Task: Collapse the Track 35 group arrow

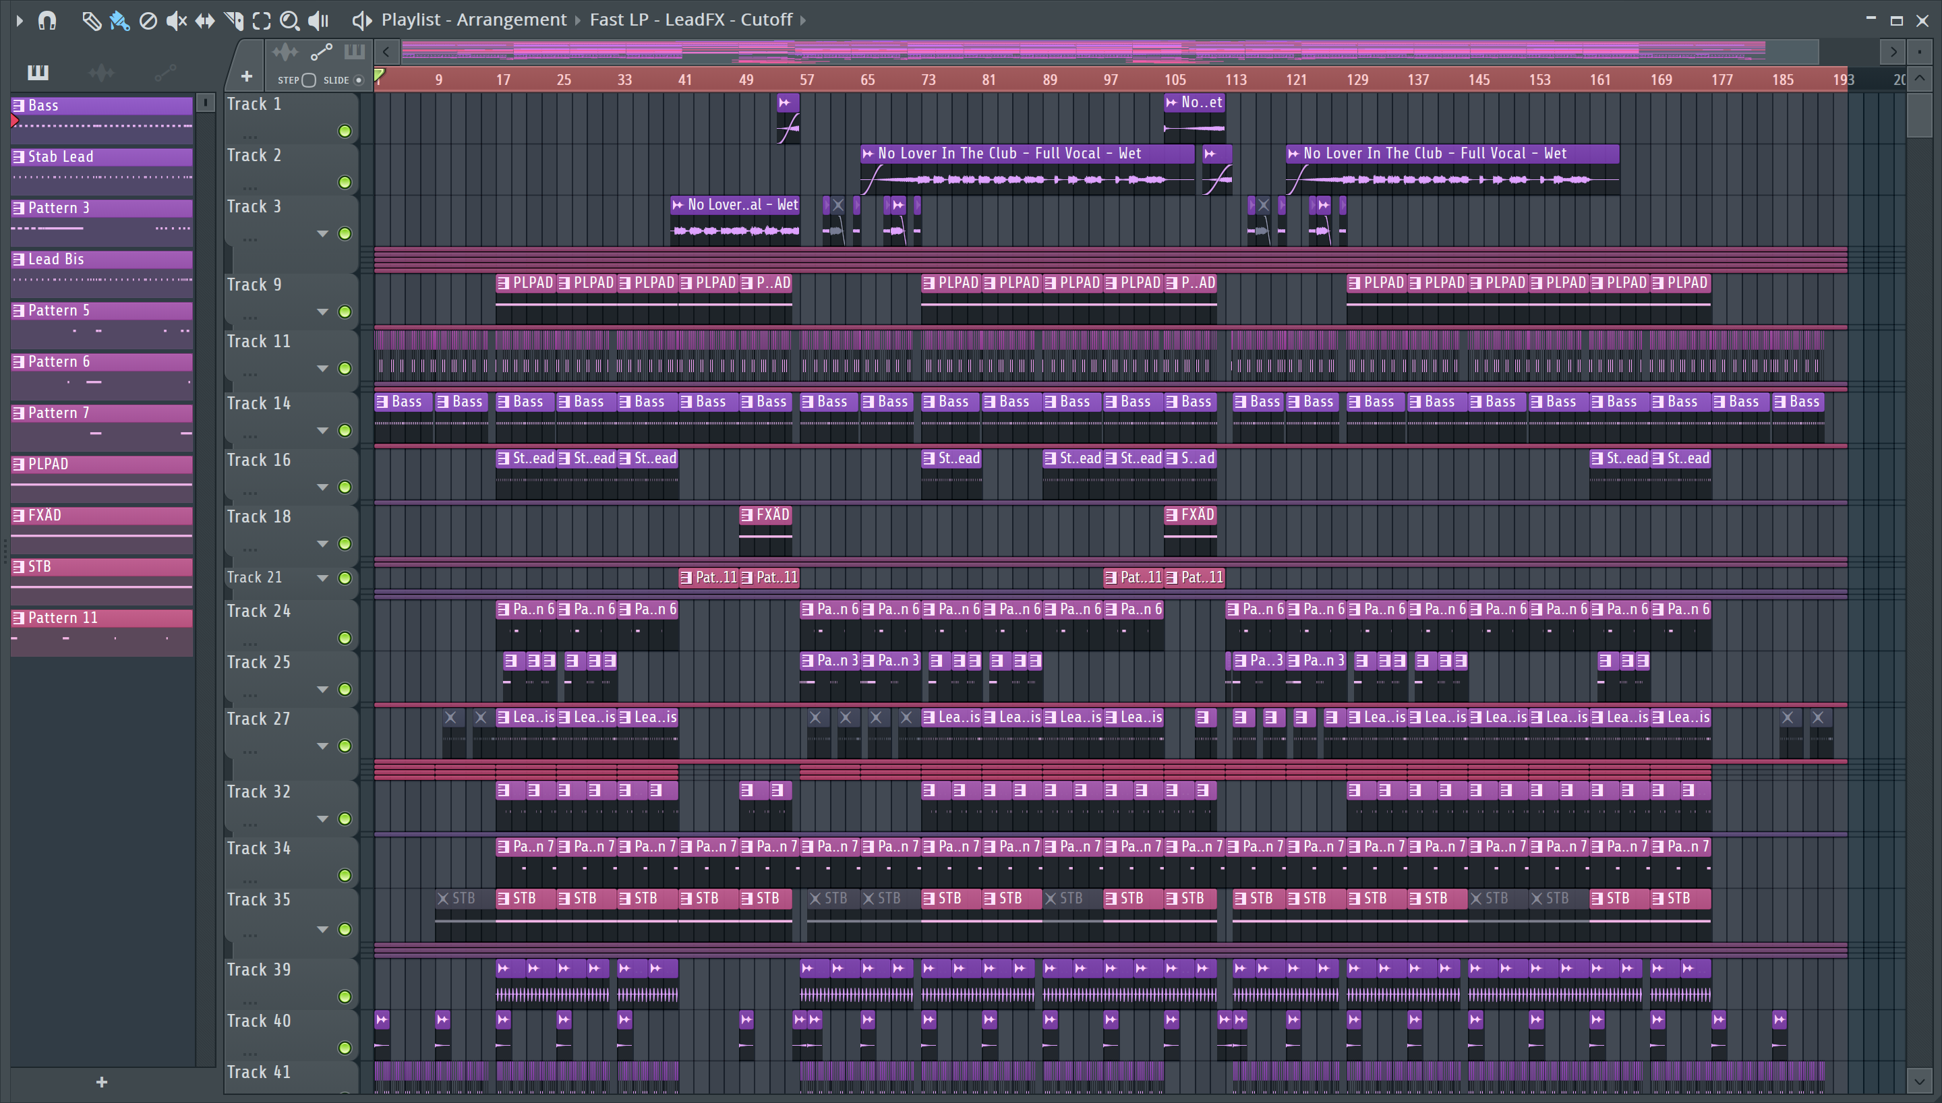Action: click(x=323, y=929)
